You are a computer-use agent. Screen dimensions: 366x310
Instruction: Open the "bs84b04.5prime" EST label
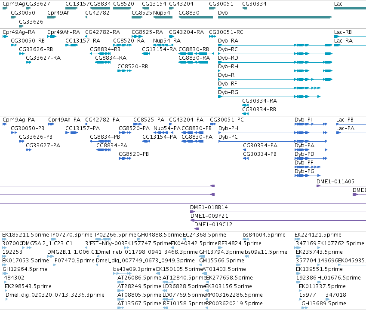click(264, 235)
